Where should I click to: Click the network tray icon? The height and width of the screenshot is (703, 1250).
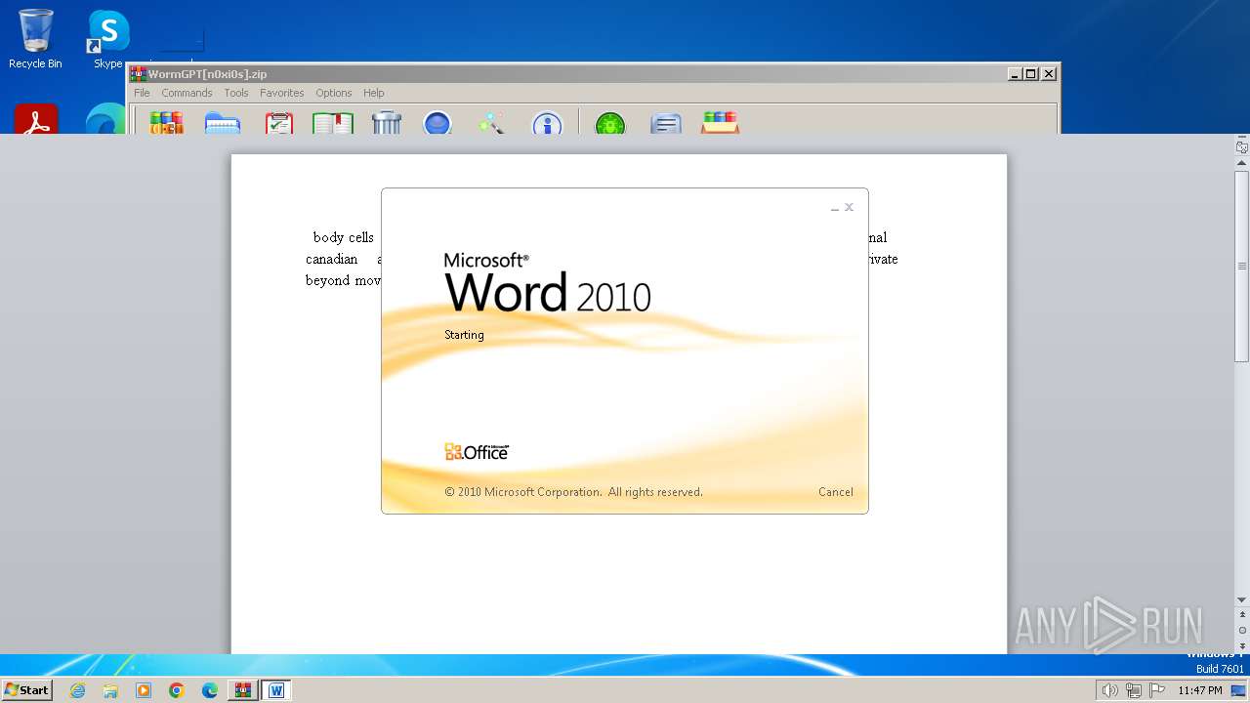coord(1133,690)
